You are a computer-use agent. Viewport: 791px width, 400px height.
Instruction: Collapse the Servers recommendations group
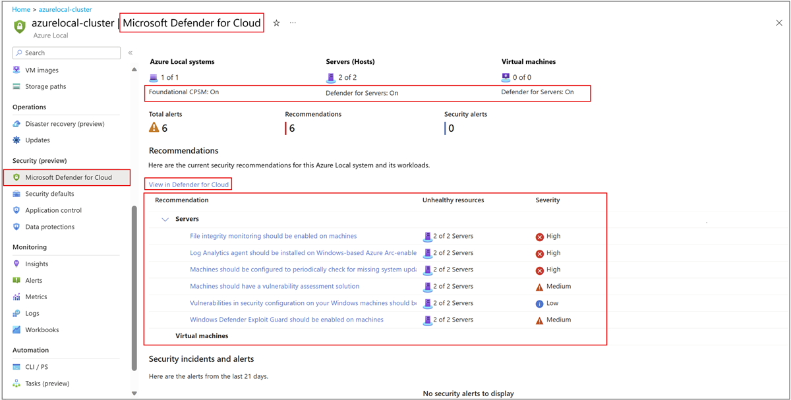(x=165, y=218)
